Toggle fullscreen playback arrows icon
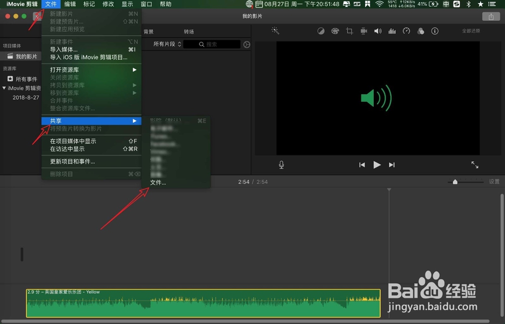Viewport: 505px width, 324px height. click(x=475, y=165)
